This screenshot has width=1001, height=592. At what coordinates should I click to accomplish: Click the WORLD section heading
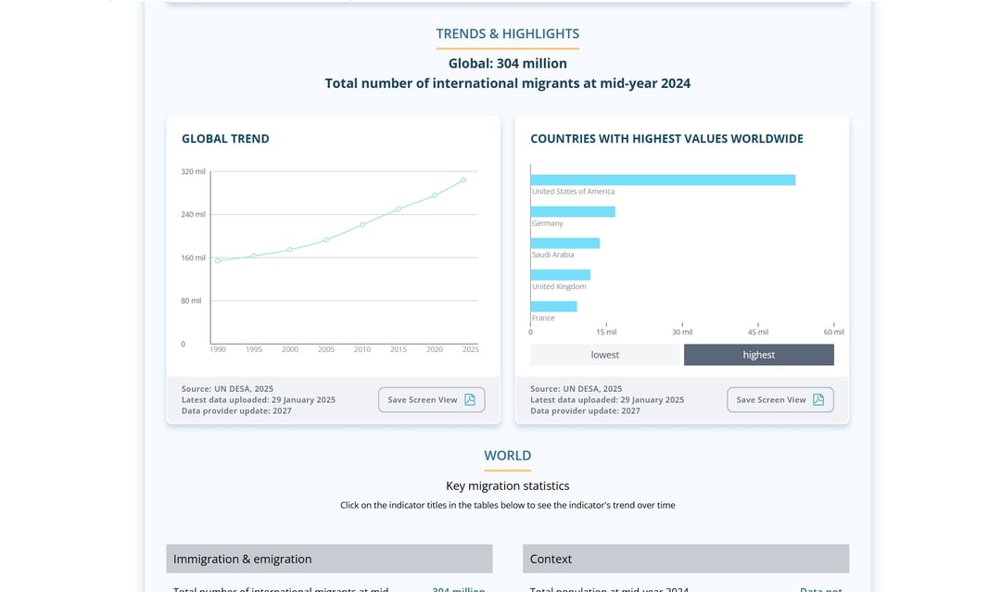(x=508, y=456)
